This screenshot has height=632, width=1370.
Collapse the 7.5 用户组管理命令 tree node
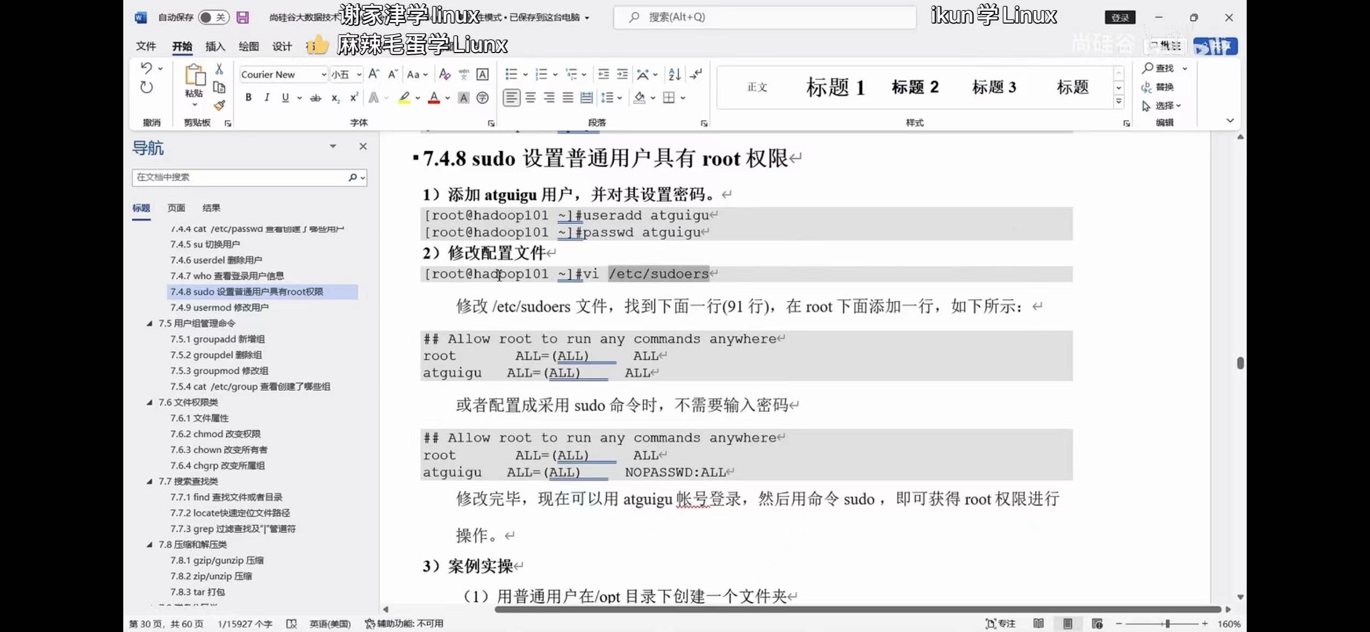[150, 323]
